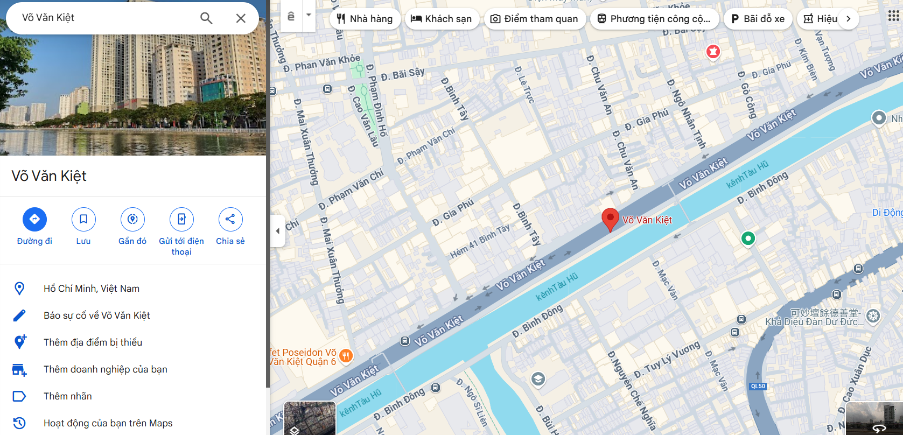
Task: Expand the travel mode dropdown arrow
Action: (x=309, y=15)
